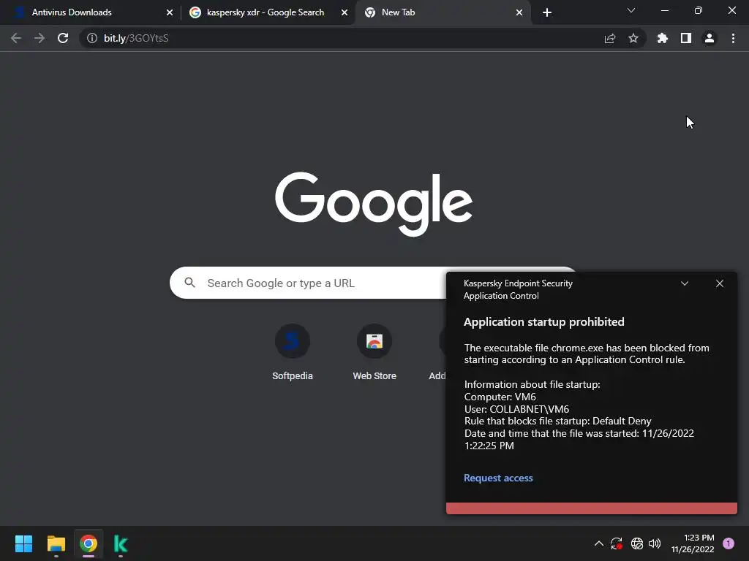Viewport: 749px width, 561px height.
Task: Click the sync update tray icon
Action: pyautogui.click(x=617, y=543)
